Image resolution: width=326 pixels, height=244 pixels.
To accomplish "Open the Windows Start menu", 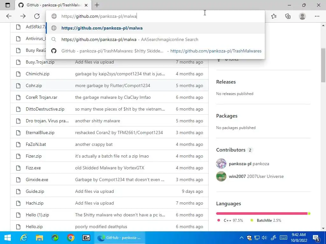I will (x=8, y=238).
